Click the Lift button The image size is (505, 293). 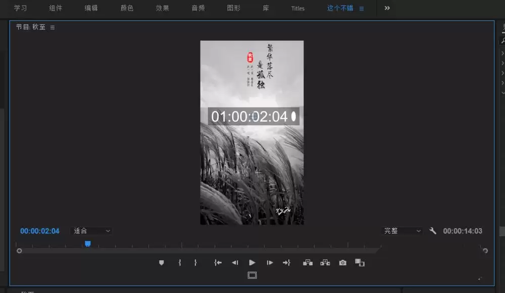pos(308,263)
